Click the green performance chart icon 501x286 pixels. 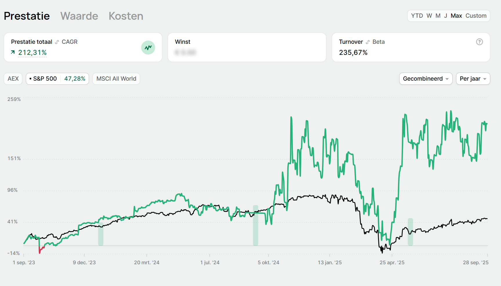point(148,48)
